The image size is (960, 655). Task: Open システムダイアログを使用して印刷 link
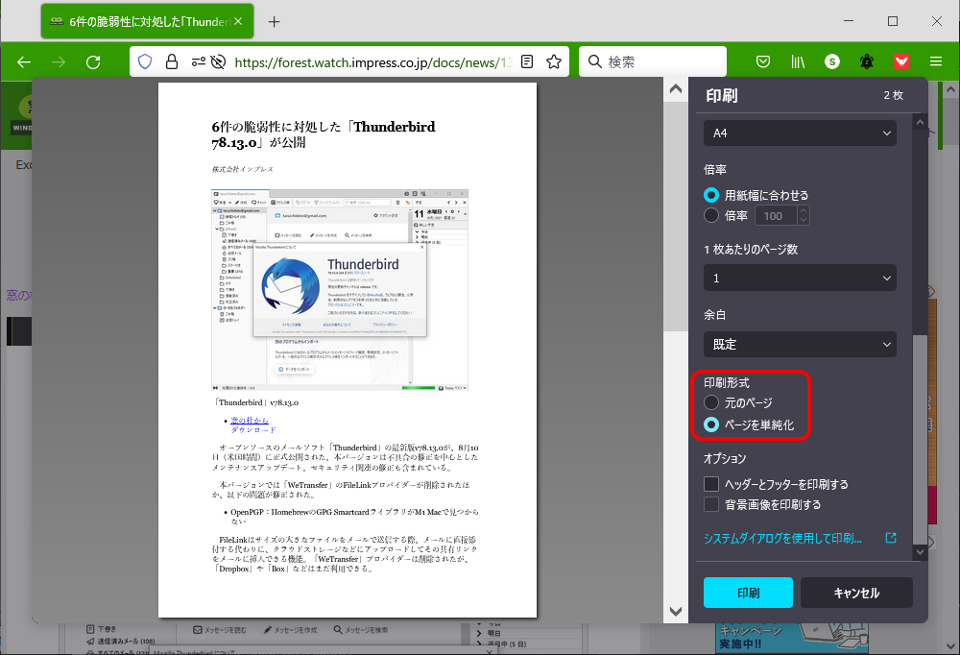pos(782,538)
